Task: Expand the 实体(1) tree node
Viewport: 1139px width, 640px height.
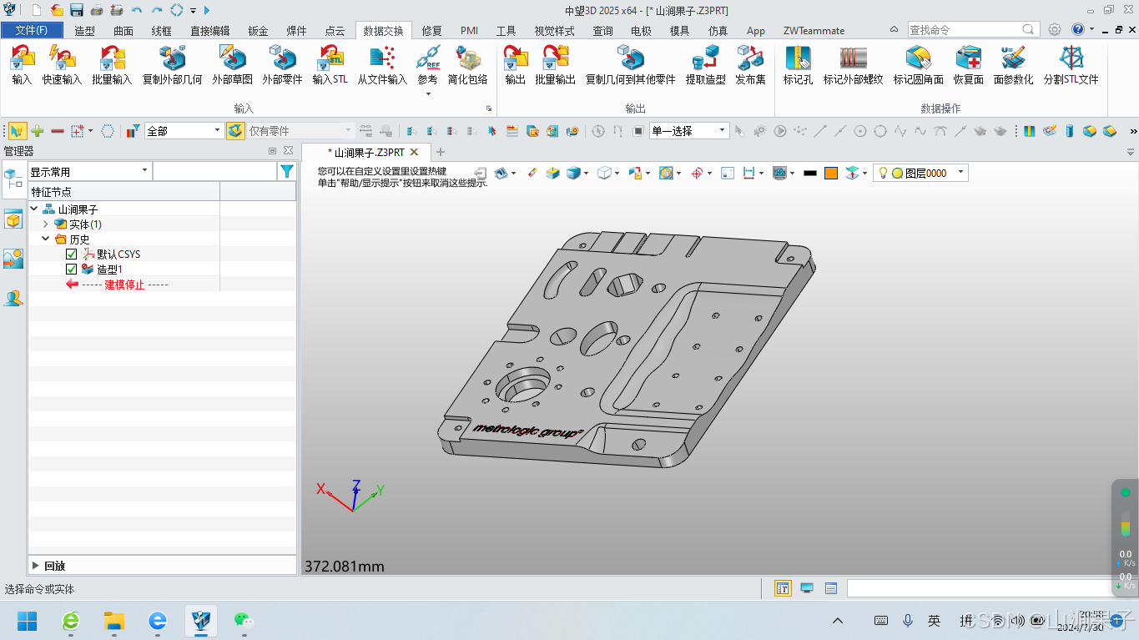Action: [46, 224]
